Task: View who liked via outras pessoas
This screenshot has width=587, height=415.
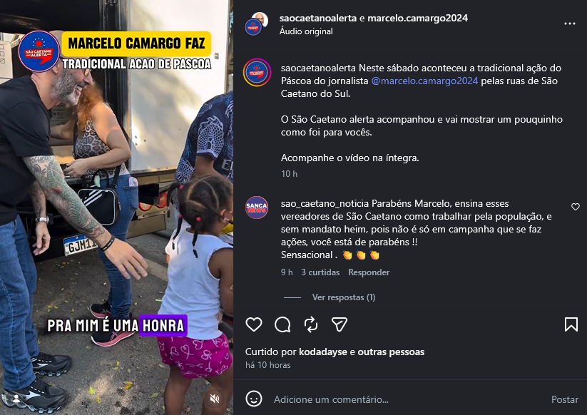Action: click(x=391, y=352)
